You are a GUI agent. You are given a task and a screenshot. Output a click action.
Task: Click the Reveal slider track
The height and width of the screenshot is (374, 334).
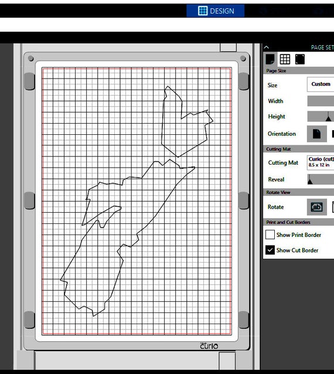[x=321, y=179]
